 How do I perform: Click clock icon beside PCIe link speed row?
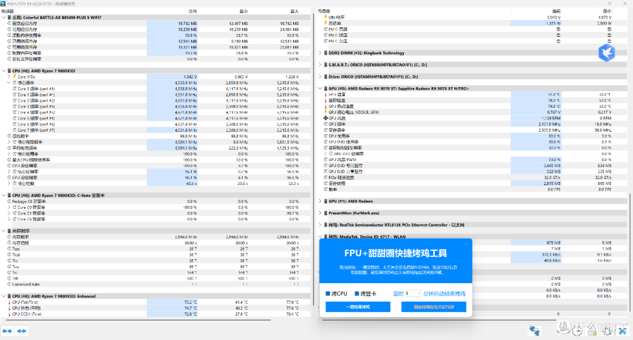[326, 177]
